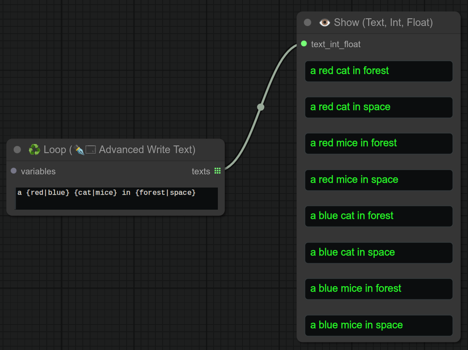The width and height of the screenshot is (468, 350).
Task: Click the Show (Text, Int, Float) title bar
Action: click(x=382, y=23)
